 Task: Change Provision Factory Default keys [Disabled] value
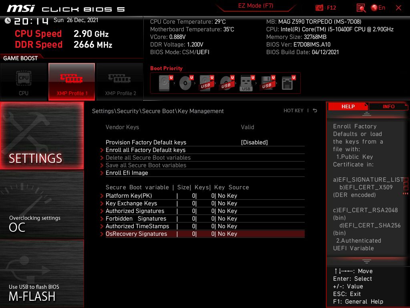(254, 142)
